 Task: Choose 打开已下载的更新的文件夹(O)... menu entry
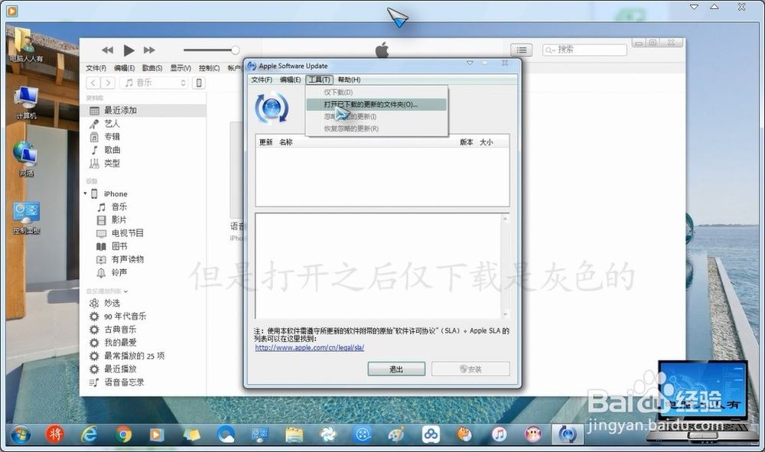376,104
